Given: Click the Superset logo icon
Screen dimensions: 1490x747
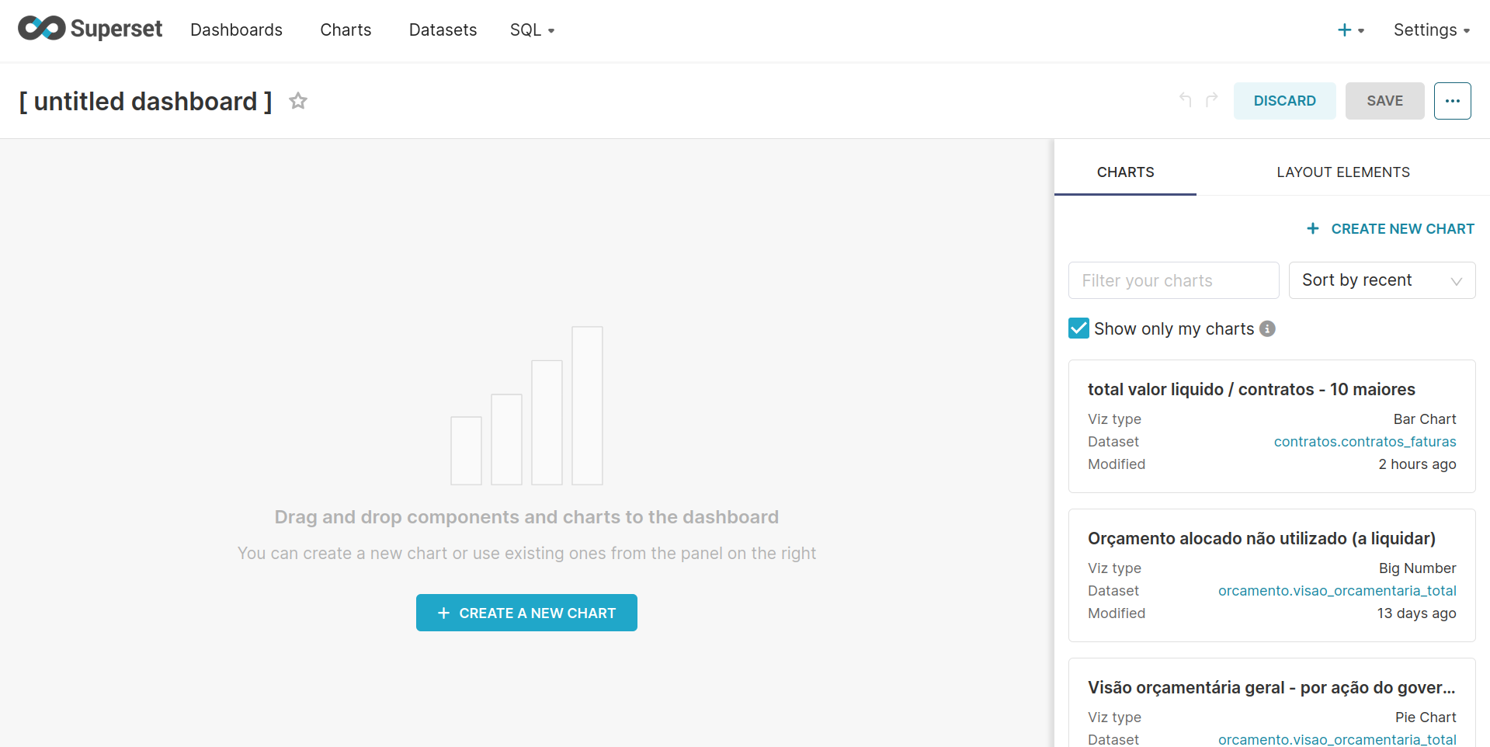Looking at the screenshot, I should tap(42, 29).
